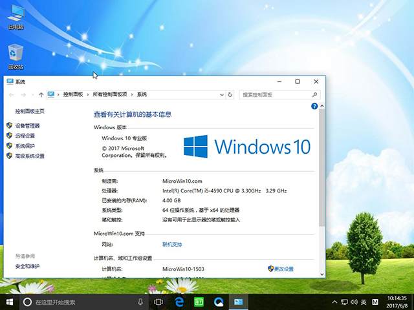Screen dimensions: 414x310
Task: Click shield icon beside 远程设置
Action: point(10,136)
